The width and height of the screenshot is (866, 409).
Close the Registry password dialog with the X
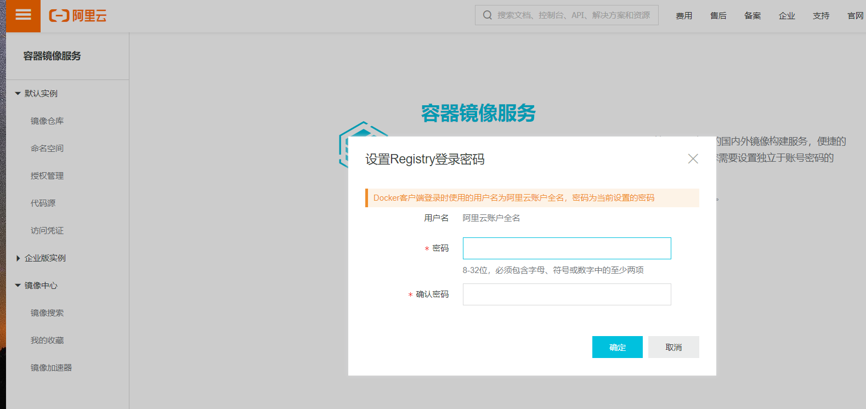coord(693,158)
